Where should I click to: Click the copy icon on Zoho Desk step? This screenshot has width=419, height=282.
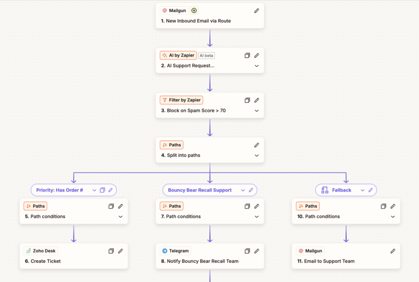click(x=111, y=251)
